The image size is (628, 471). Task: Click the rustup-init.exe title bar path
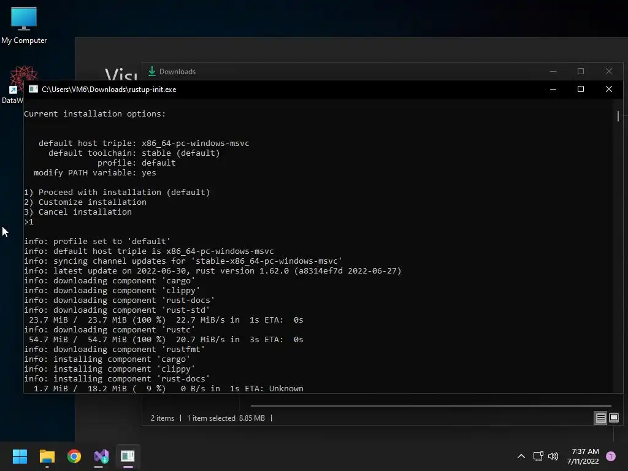pos(109,90)
